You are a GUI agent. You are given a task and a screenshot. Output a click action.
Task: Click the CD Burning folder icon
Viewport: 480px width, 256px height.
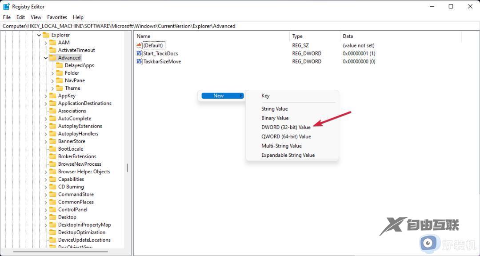pos(52,187)
